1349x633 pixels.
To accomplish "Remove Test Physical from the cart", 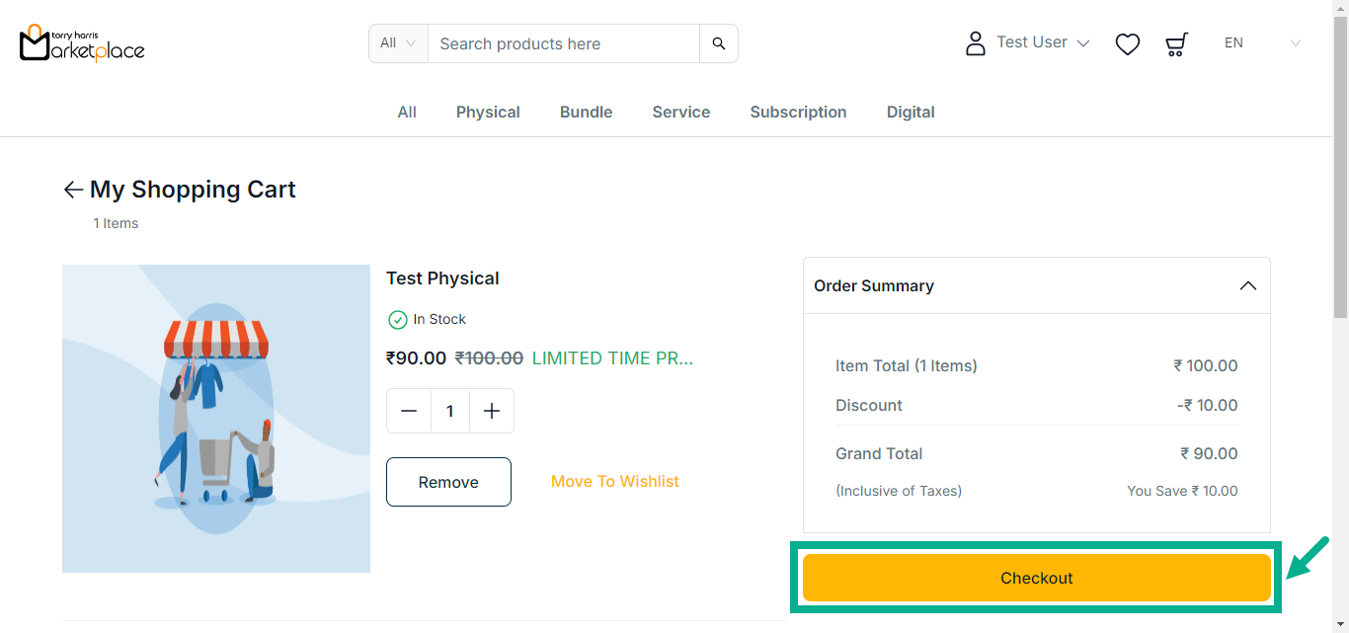I will pos(448,482).
